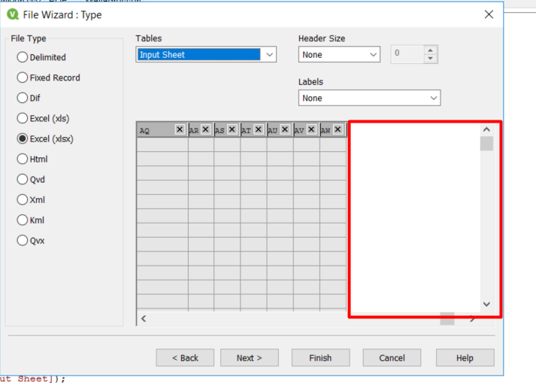Click the Finish button
Image resolution: width=536 pixels, height=389 pixels.
click(320, 358)
